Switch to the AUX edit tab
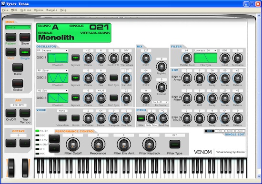 click(240, 131)
